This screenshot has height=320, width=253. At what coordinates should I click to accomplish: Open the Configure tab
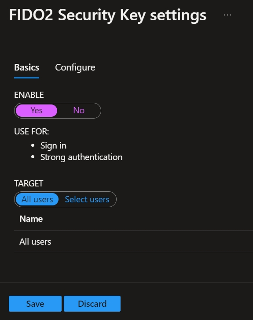(x=75, y=67)
